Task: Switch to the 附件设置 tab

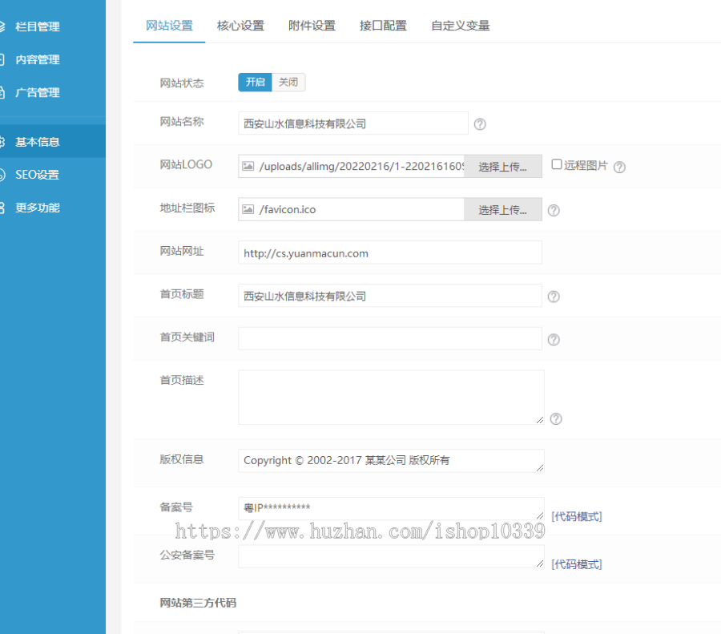Action: pyautogui.click(x=312, y=26)
